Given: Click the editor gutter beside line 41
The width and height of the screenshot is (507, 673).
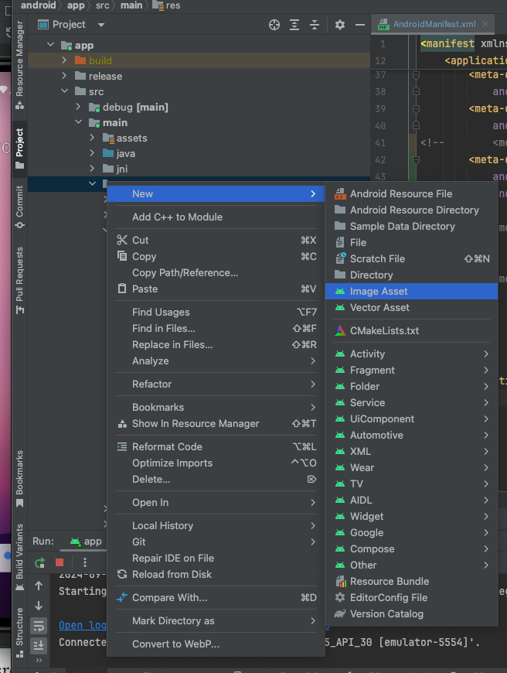Looking at the screenshot, I should pyautogui.click(x=417, y=142).
